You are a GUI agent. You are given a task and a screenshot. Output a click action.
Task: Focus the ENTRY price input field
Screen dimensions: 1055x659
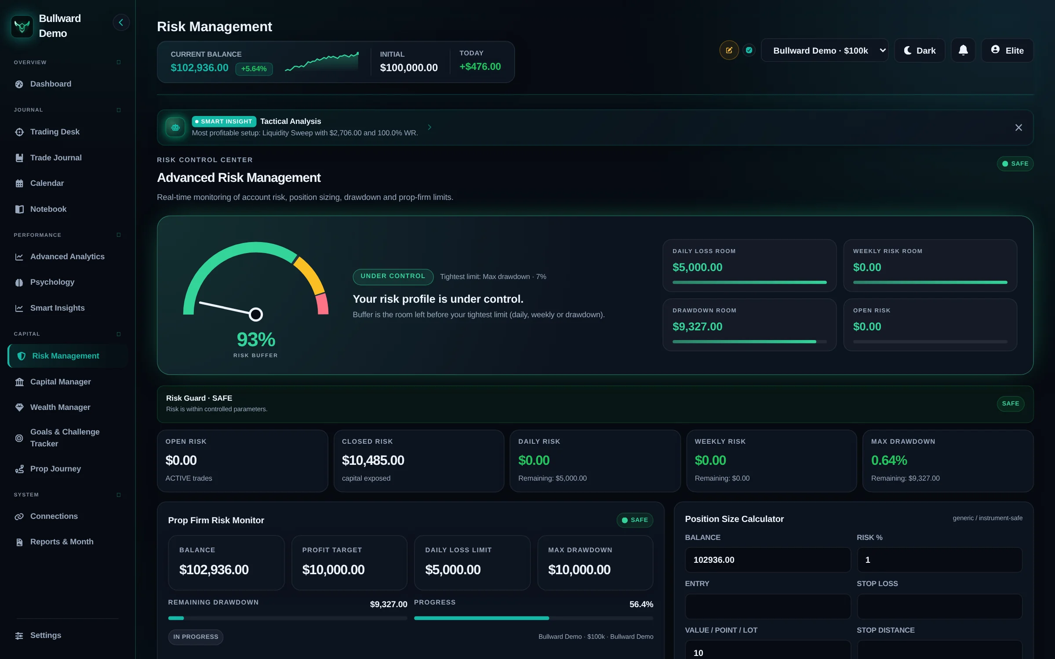point(768,606)
